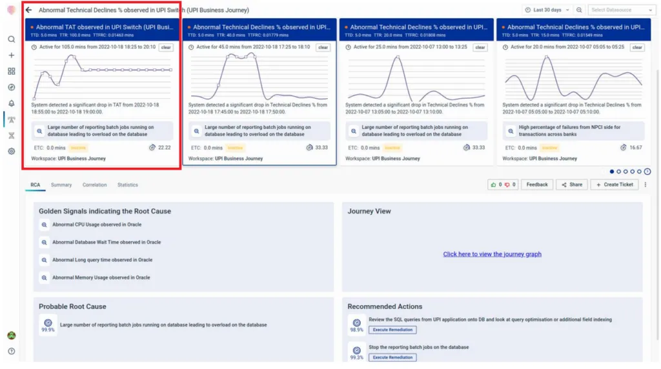Click the thumbs down vote icon

pos(507,184)
